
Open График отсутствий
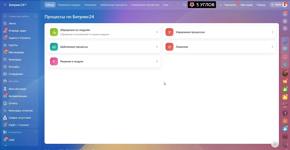point(20,118)
